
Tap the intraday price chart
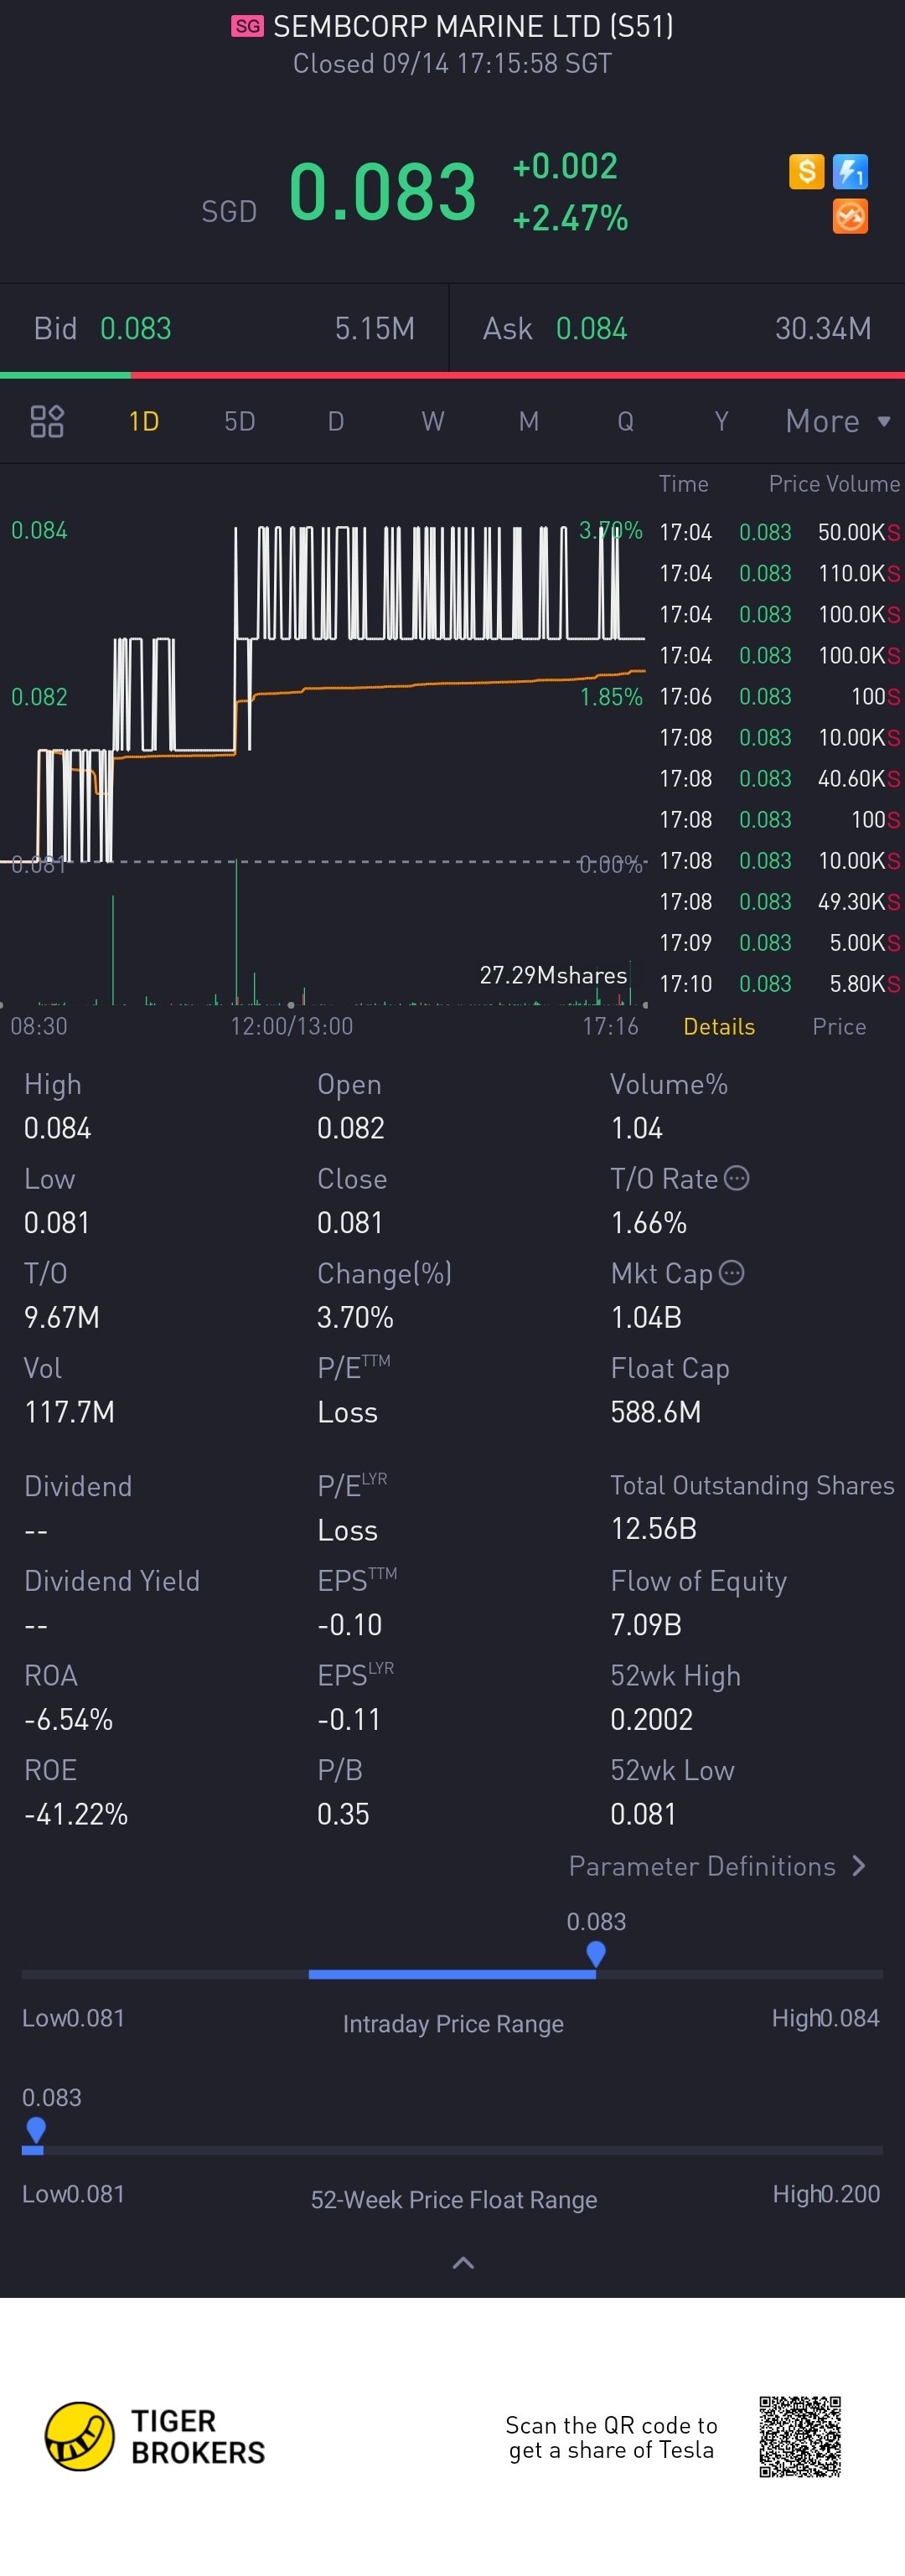(323, 692)
